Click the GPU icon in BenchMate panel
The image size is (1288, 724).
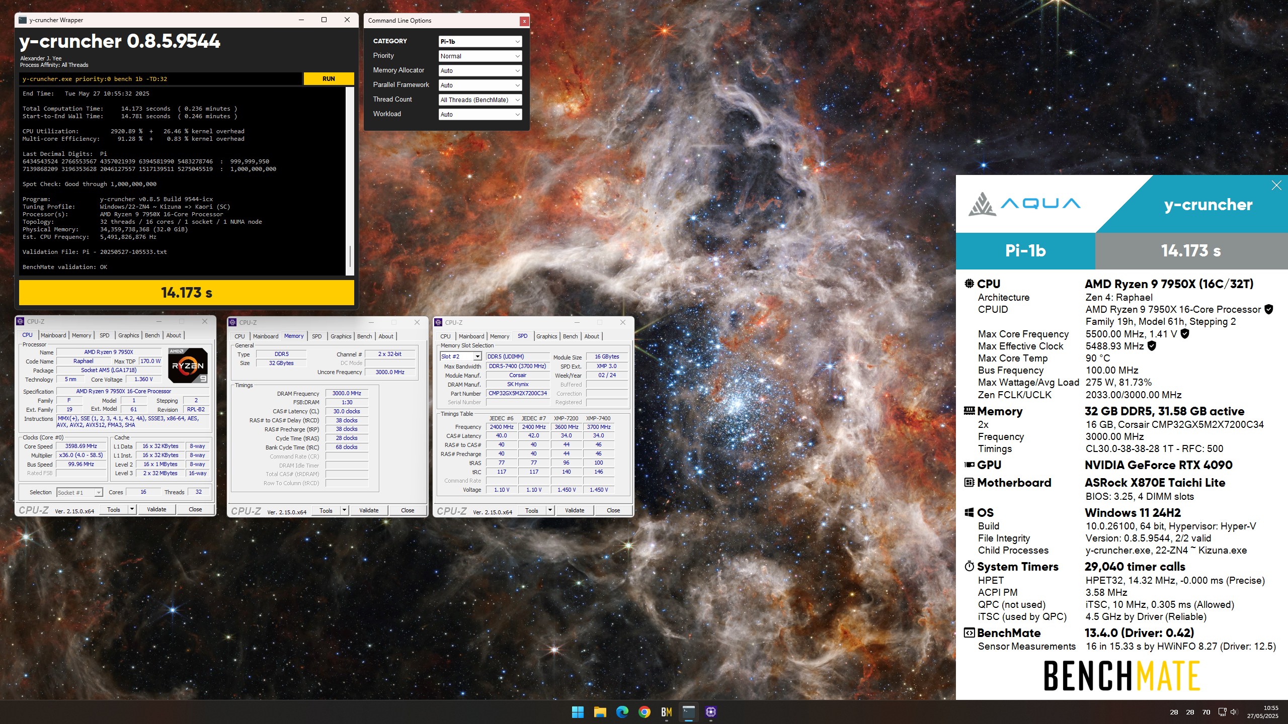tap(969, 465)
